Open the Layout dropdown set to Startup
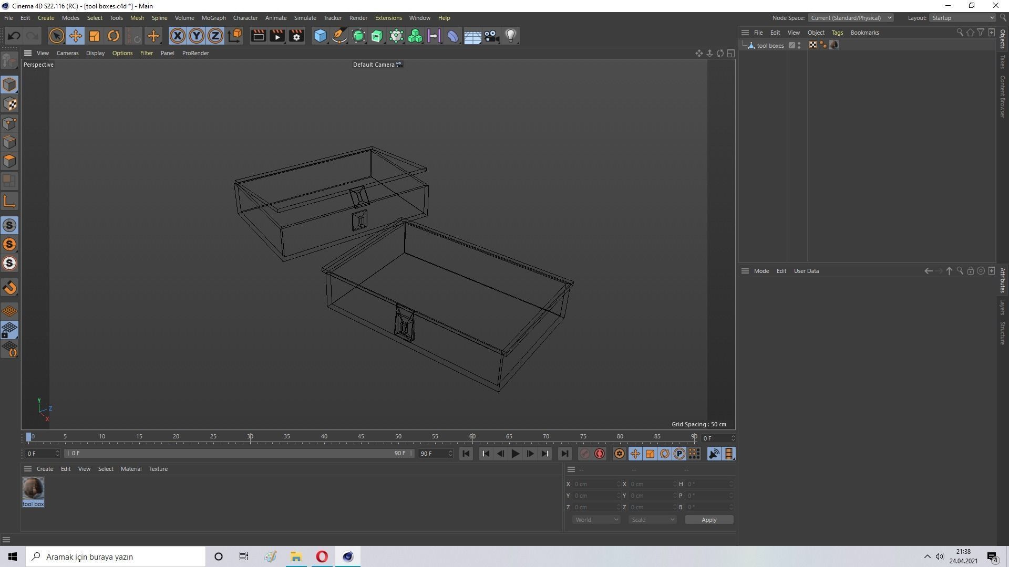 [962, 17]
